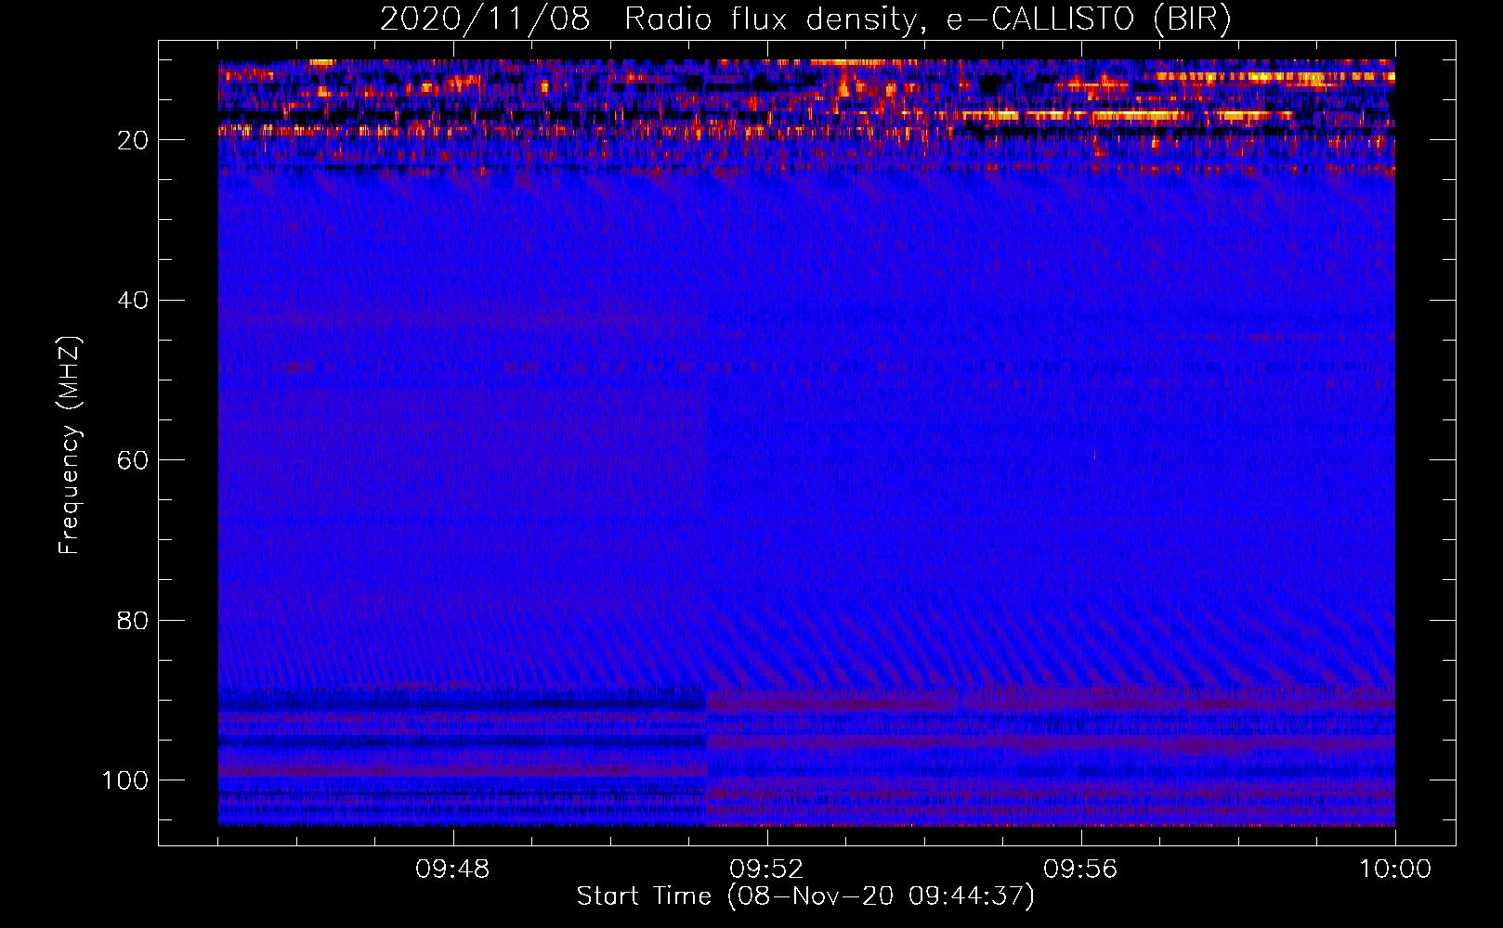Click the '09:48' time tick label
Screen dimensions: 1503x928
(452, 870)
